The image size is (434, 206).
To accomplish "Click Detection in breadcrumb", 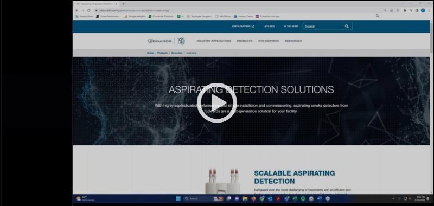I will 177,53.
